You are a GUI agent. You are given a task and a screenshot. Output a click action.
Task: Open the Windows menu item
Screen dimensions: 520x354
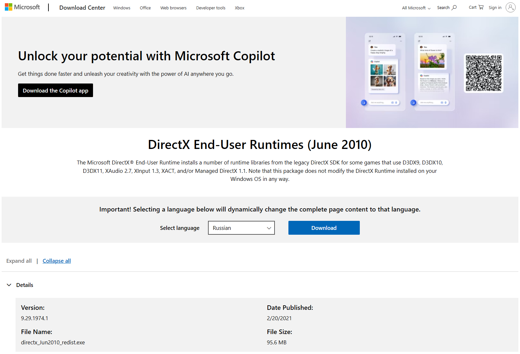coord(122,8)
